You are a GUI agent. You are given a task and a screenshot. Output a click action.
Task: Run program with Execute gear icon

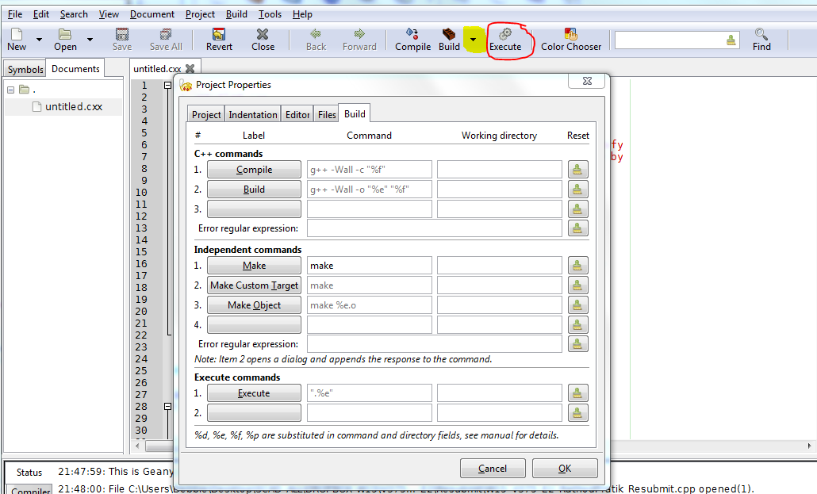505,34
